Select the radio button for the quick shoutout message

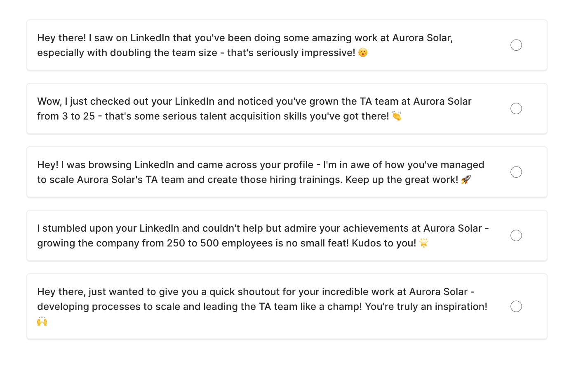point(516,306)
